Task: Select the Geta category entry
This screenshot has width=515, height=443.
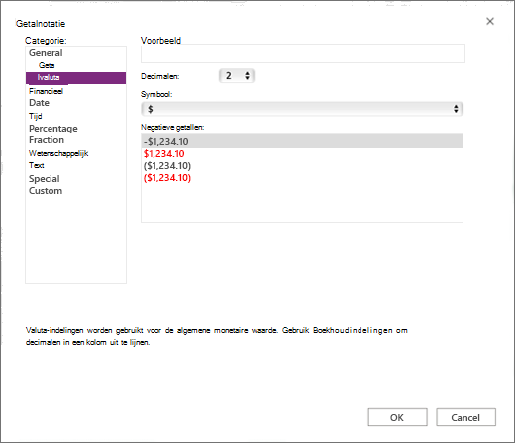Action: (x=47, y=65)
